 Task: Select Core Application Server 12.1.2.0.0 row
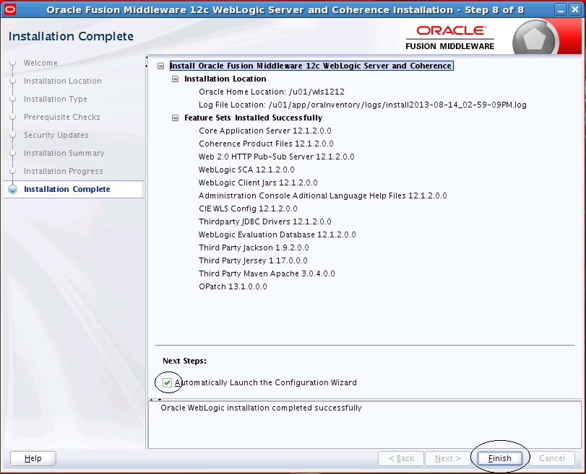point(265,131)
